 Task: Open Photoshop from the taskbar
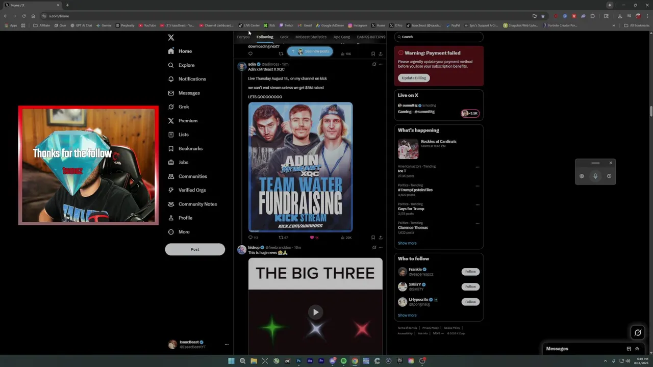click(x=298, y=361)
